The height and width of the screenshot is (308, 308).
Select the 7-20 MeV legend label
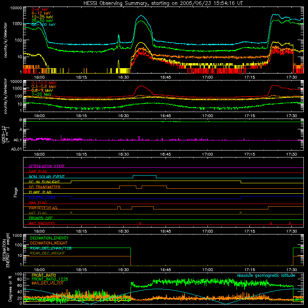41,94
